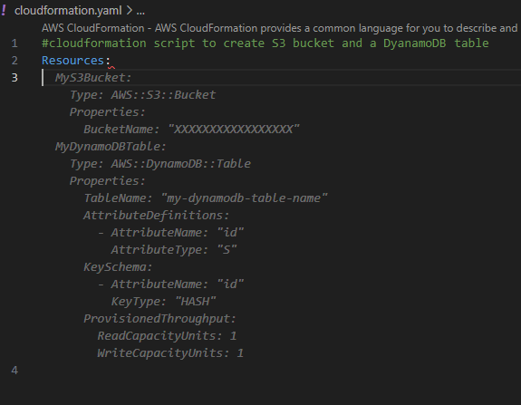
Task: Click 'Properties:' under MyDynamoDBTable
Action: (107, 181)
